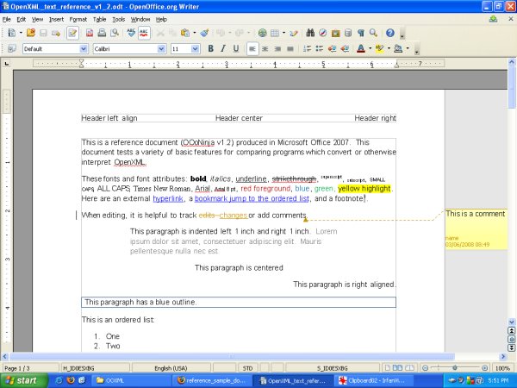Open Find & Replace binoculars icon
The width and height of the screenshot is (517, 388).
click(310, 33)
